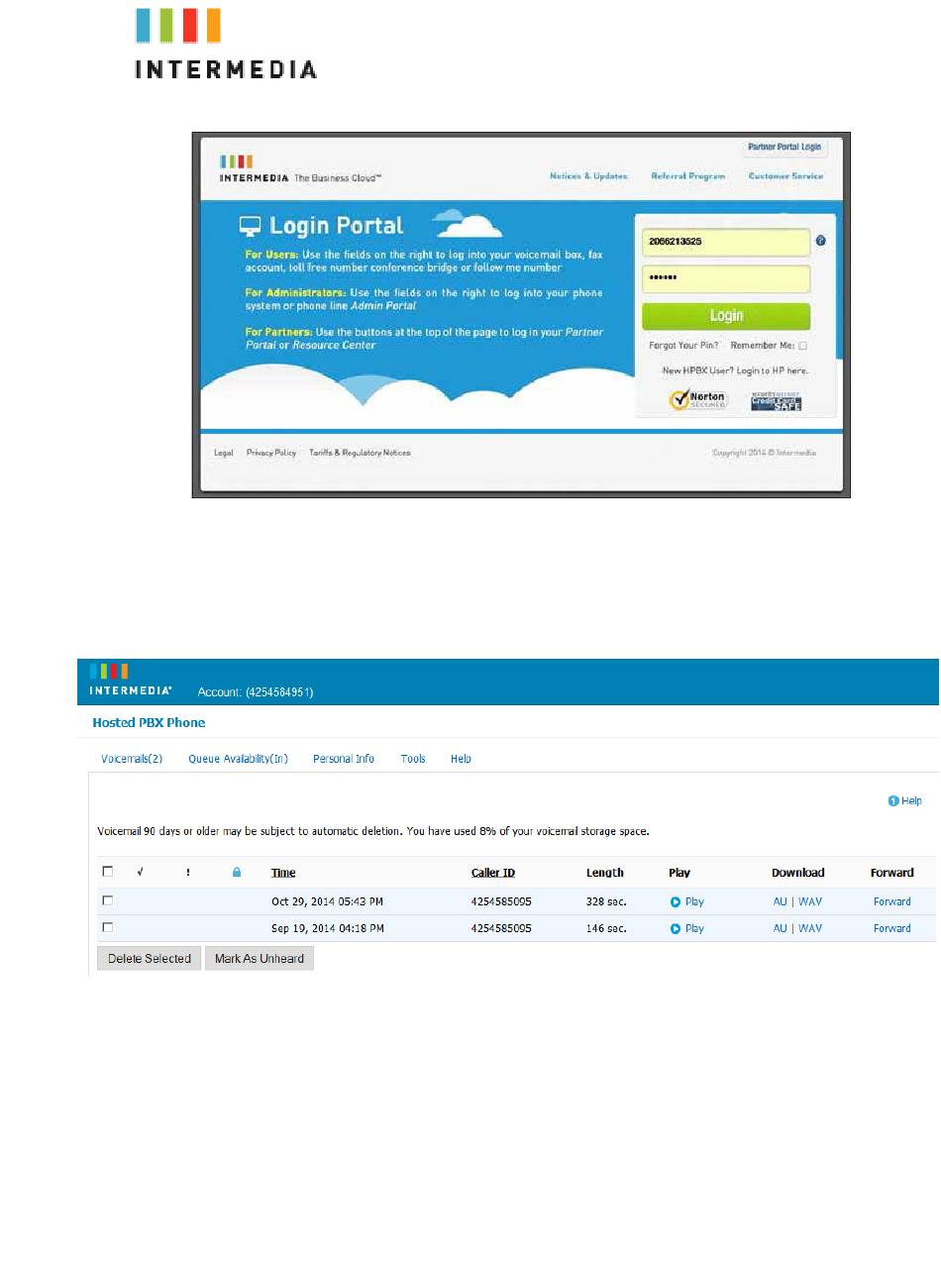Image resolution: width=941 pixels, height=1264 pixels.
Task: Click the '328 sec.' length value
Action: tap(607, 902)
